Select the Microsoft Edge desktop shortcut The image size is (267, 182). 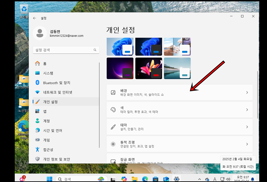[x=24, y=129]
